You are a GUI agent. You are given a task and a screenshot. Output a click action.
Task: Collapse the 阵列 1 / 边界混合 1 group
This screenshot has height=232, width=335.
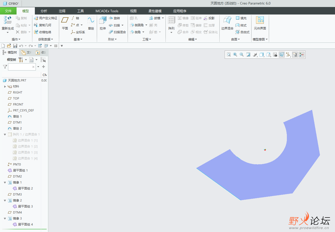coord(5,134)
